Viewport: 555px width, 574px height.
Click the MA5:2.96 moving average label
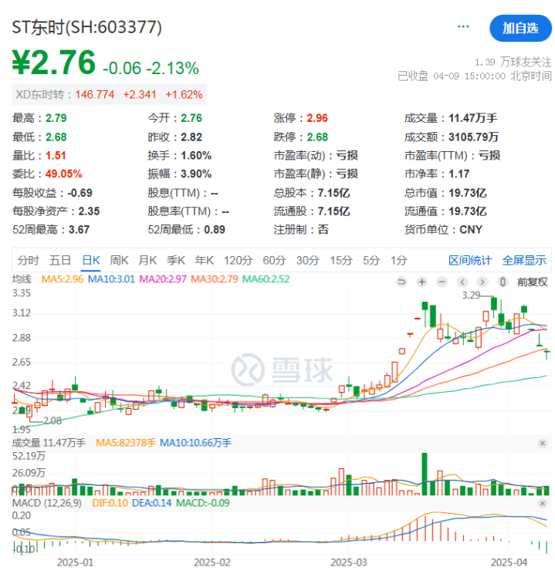[63, 279]
